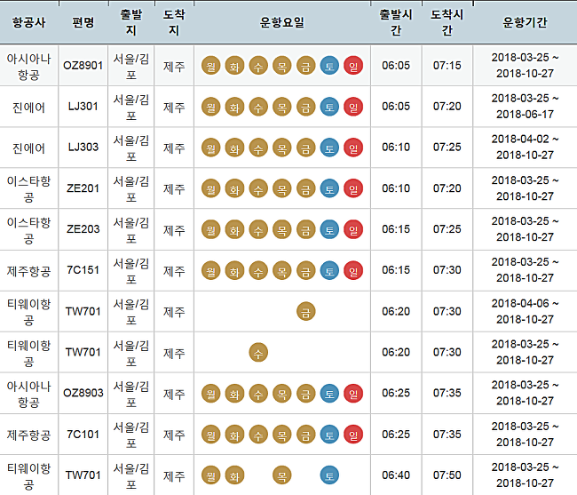Click the 금 icon in TW701 06:20 April row
Image resolution: width=577 pixels, height=495 pixels.
[x=305, y=312]
